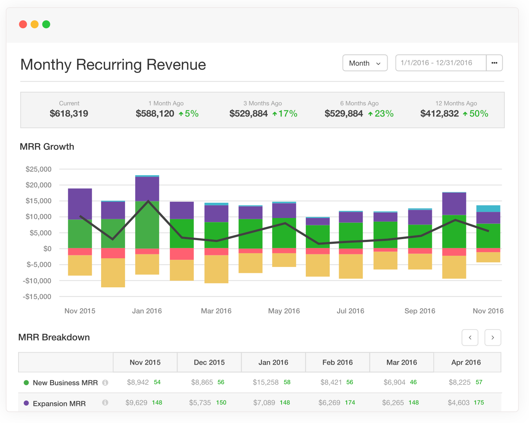Click the Expansion MRR cell $9,629
This screenshot has height=423, width=529.
coord(137,403)
